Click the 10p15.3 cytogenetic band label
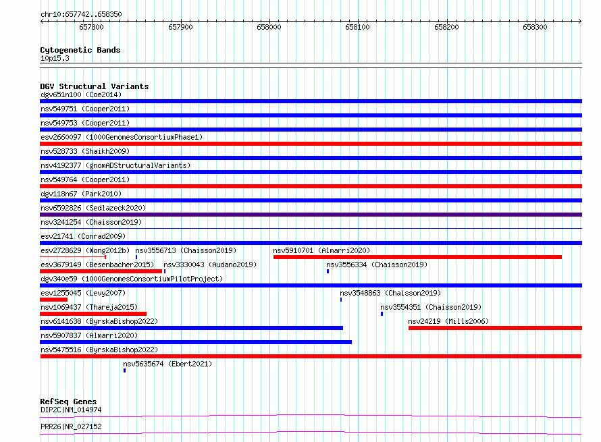The image size is (601, 442). tap(55, 58)
